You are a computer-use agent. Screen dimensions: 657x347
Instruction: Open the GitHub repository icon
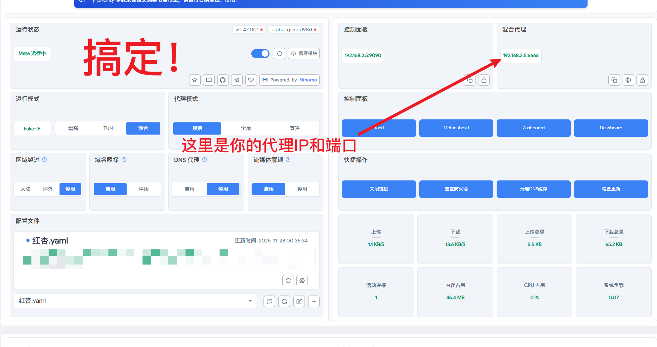(x=223, y=80)
